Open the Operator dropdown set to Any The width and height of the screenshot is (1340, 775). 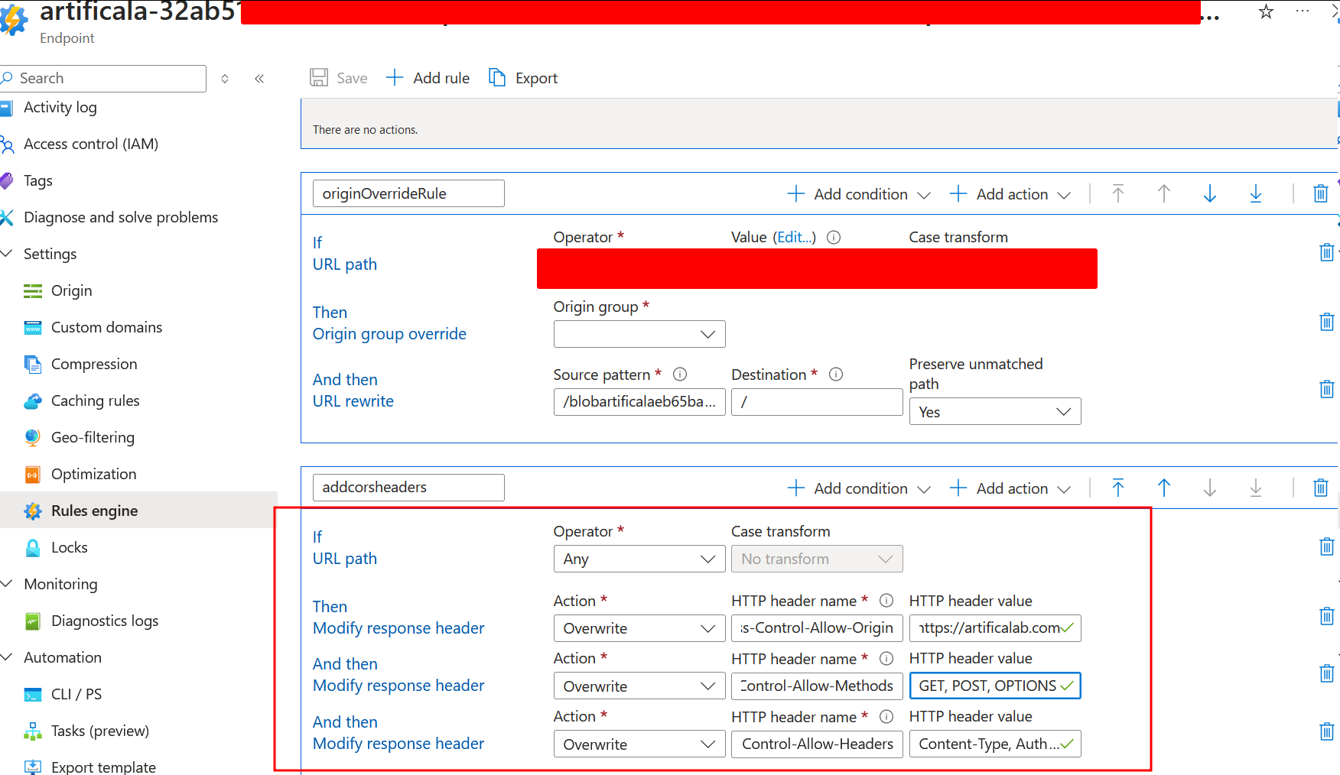point(639,559)
